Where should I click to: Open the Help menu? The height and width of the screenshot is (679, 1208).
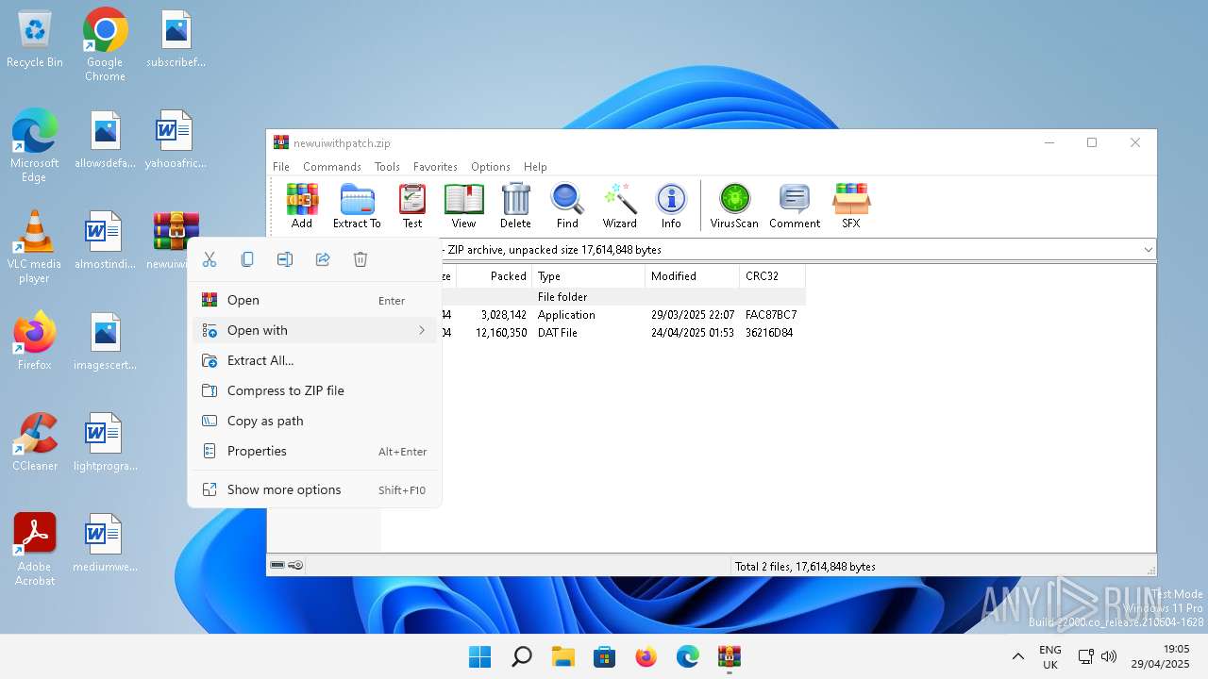pos(535,167)
